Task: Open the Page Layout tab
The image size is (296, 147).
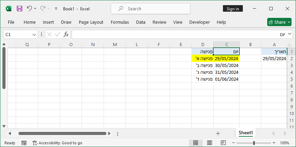Action: click(91, 22)
